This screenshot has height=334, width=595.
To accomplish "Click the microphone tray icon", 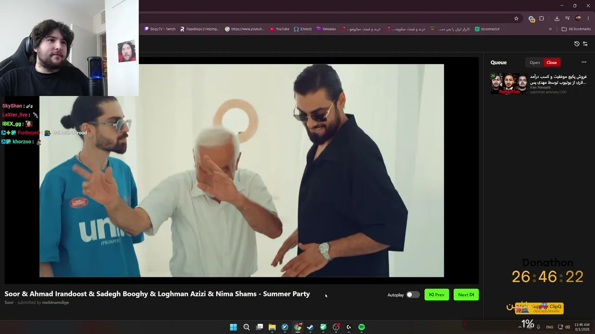I will [x=538, y=327].
